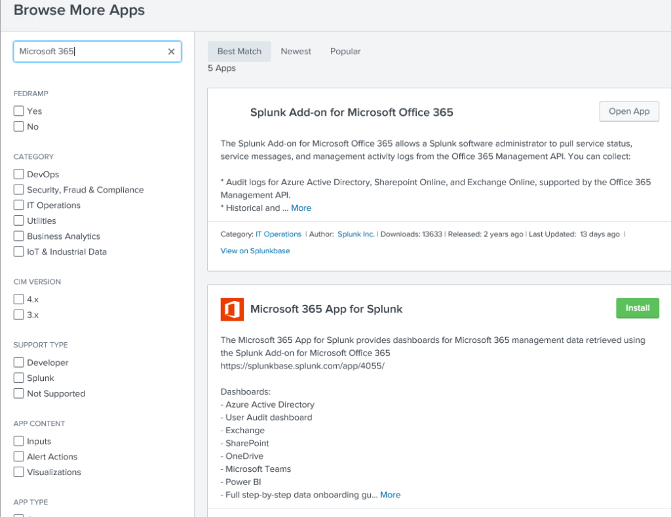Click the FEDRAMP filter heading
671x517 pixels.
[31, 94]
